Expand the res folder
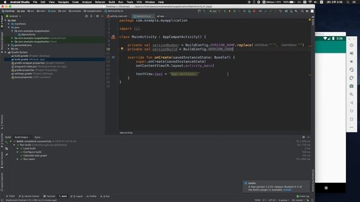The height and width of the screenshot is (202, 360). coord(9,49)
